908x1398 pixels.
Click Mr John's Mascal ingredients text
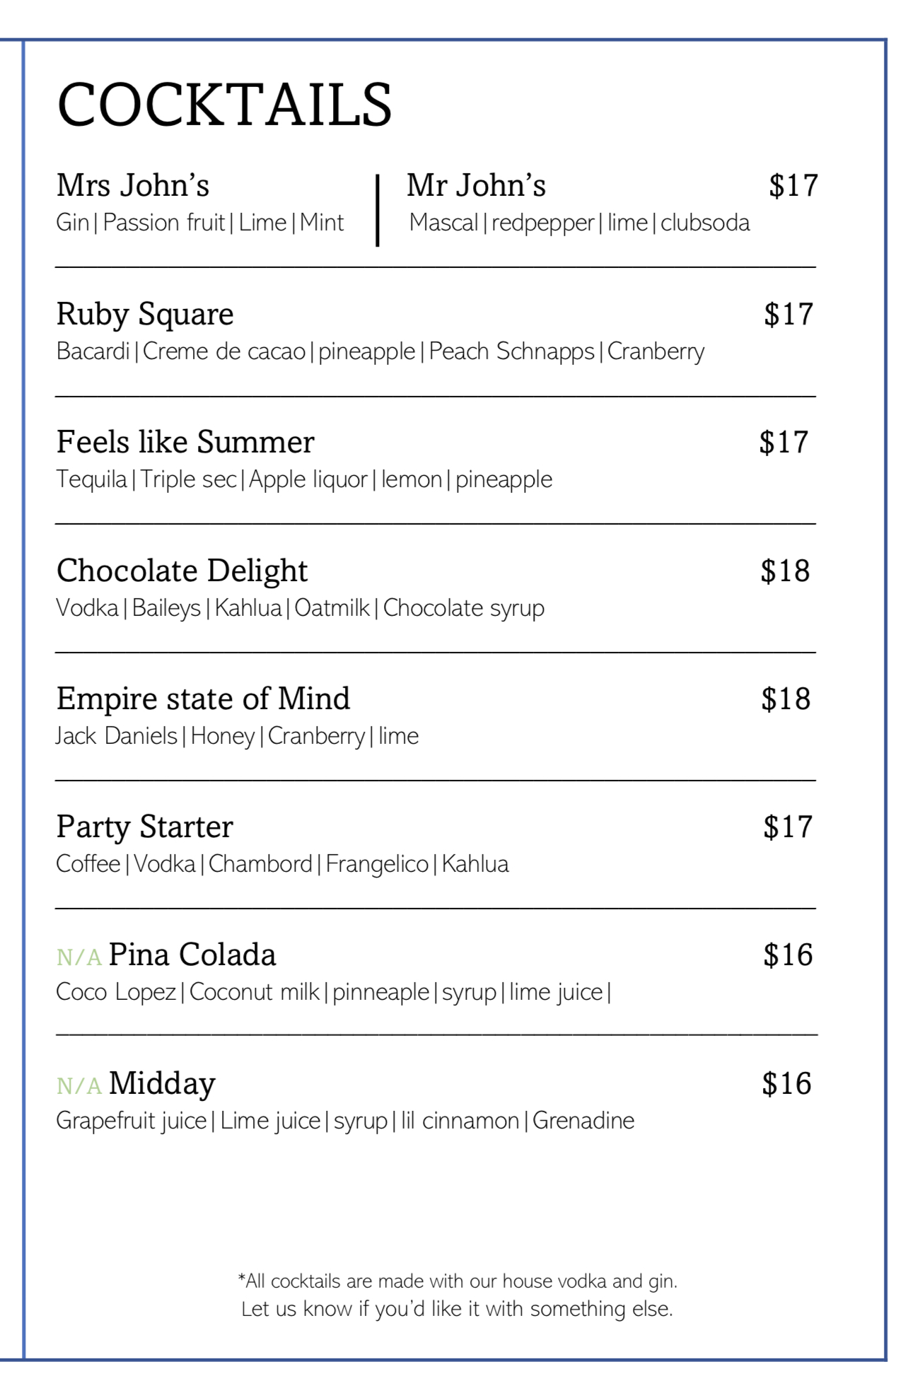[579, 223]
